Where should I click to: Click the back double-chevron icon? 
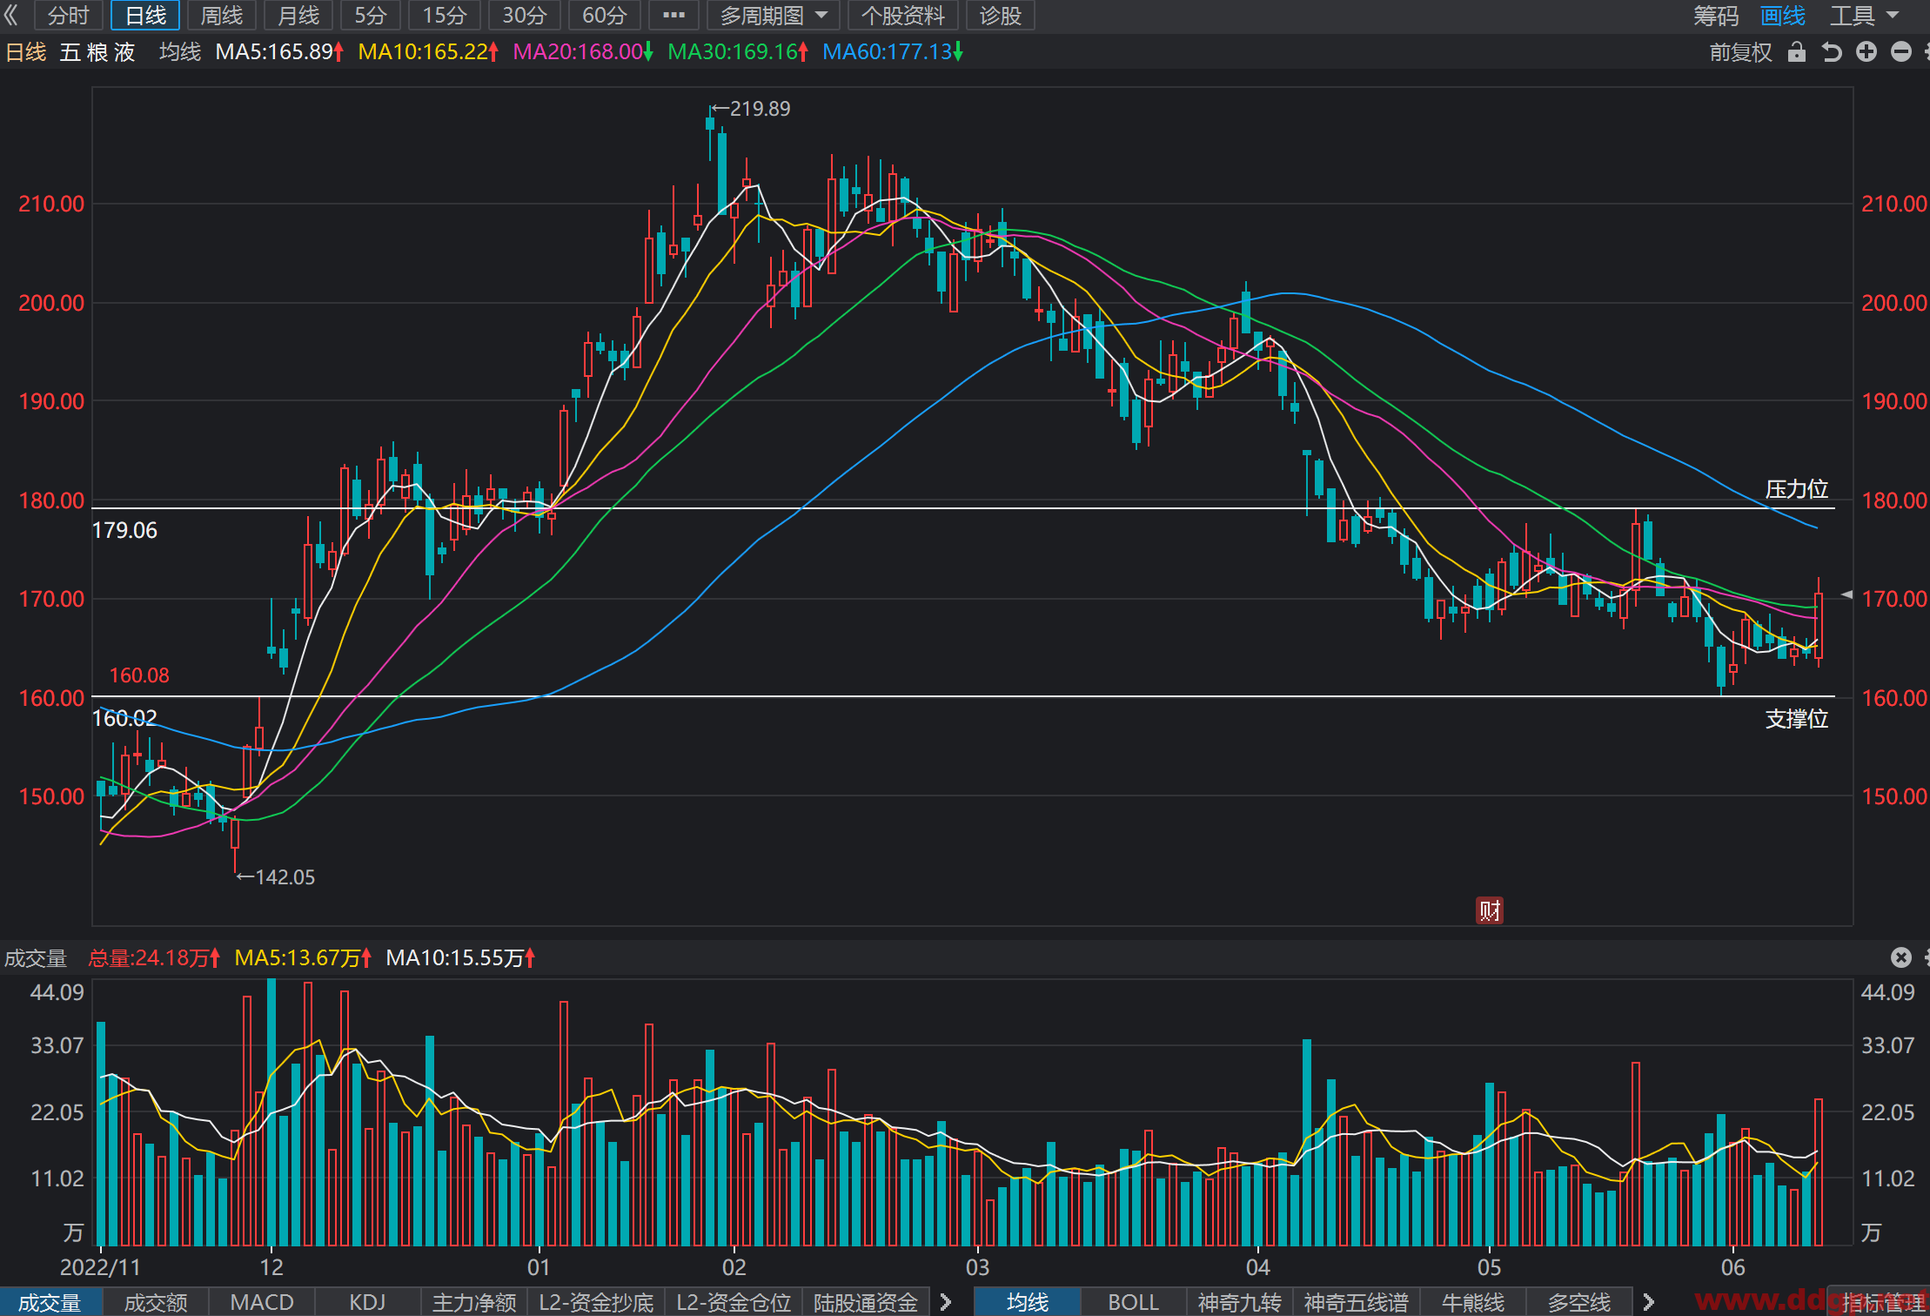click(11, 15)
